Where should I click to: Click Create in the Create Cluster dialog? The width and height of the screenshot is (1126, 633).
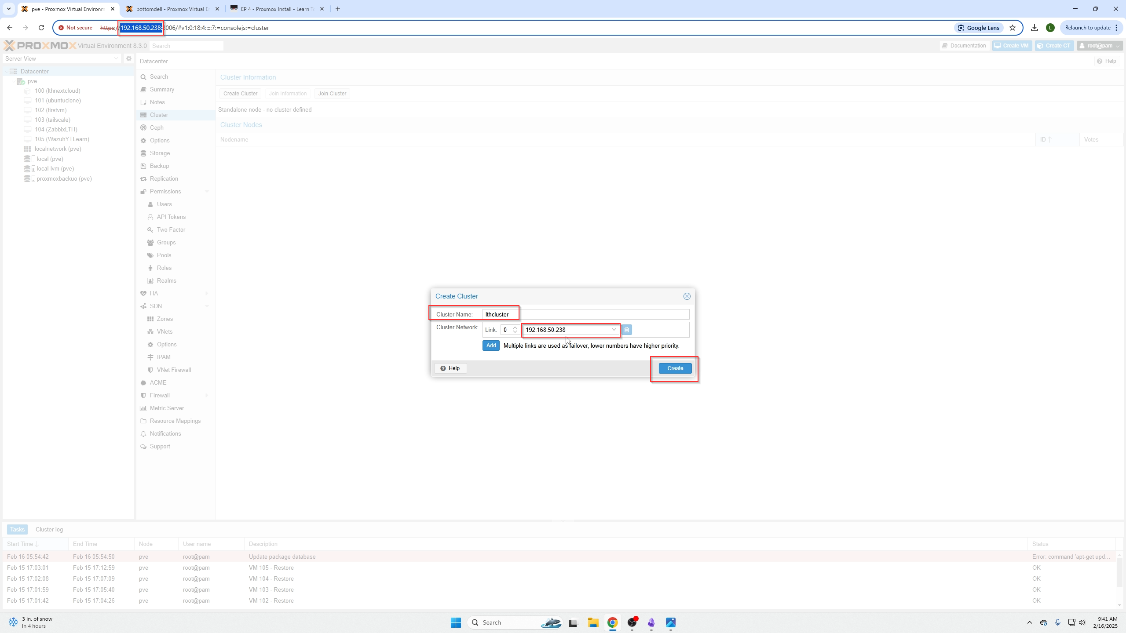pyautogui.click(x=675, y=368)
